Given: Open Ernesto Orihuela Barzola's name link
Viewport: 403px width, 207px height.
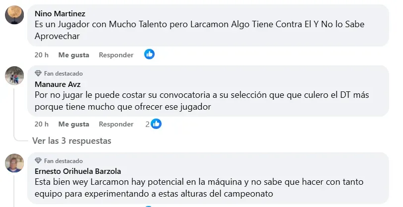Looking at the screenshot, I should 78,171.
